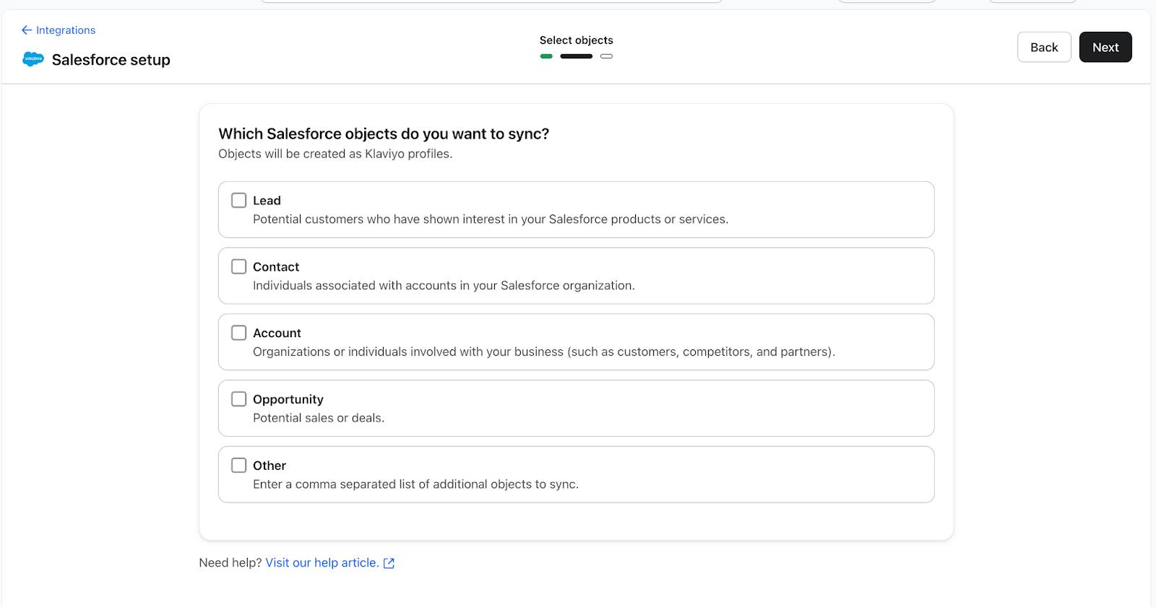Tick the Account checkbox

coord(239,333)
